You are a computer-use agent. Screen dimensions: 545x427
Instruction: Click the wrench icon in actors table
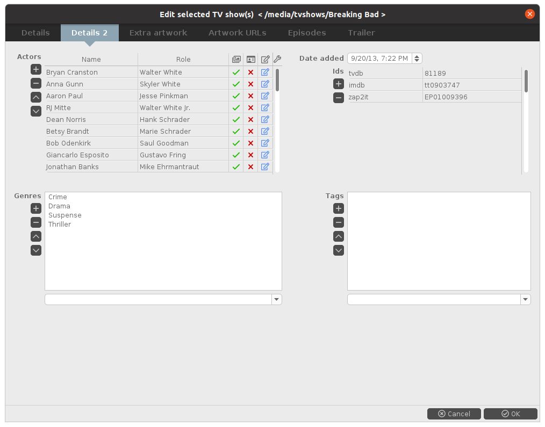click(x=277, y=59)
